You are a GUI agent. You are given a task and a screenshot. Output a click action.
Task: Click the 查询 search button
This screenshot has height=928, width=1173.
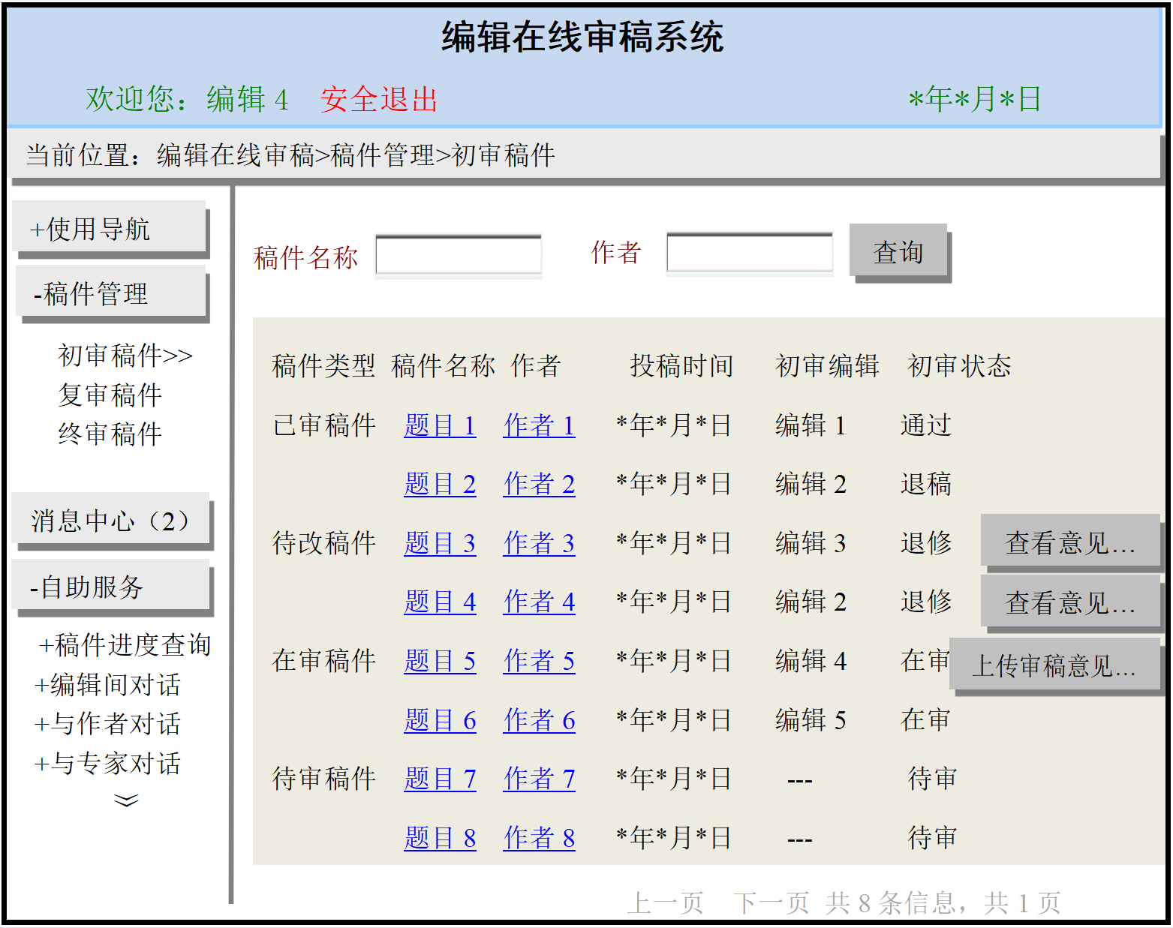point(898,252)
